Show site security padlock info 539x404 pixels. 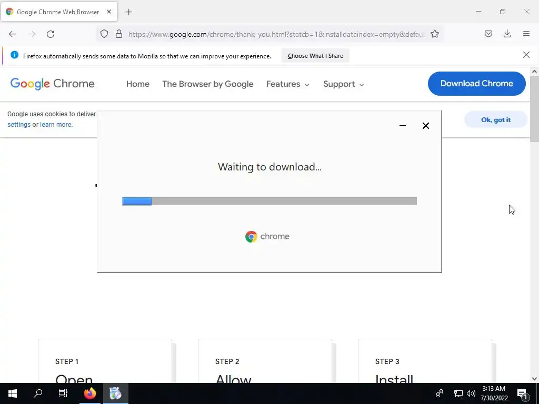(x=119, y=34)
